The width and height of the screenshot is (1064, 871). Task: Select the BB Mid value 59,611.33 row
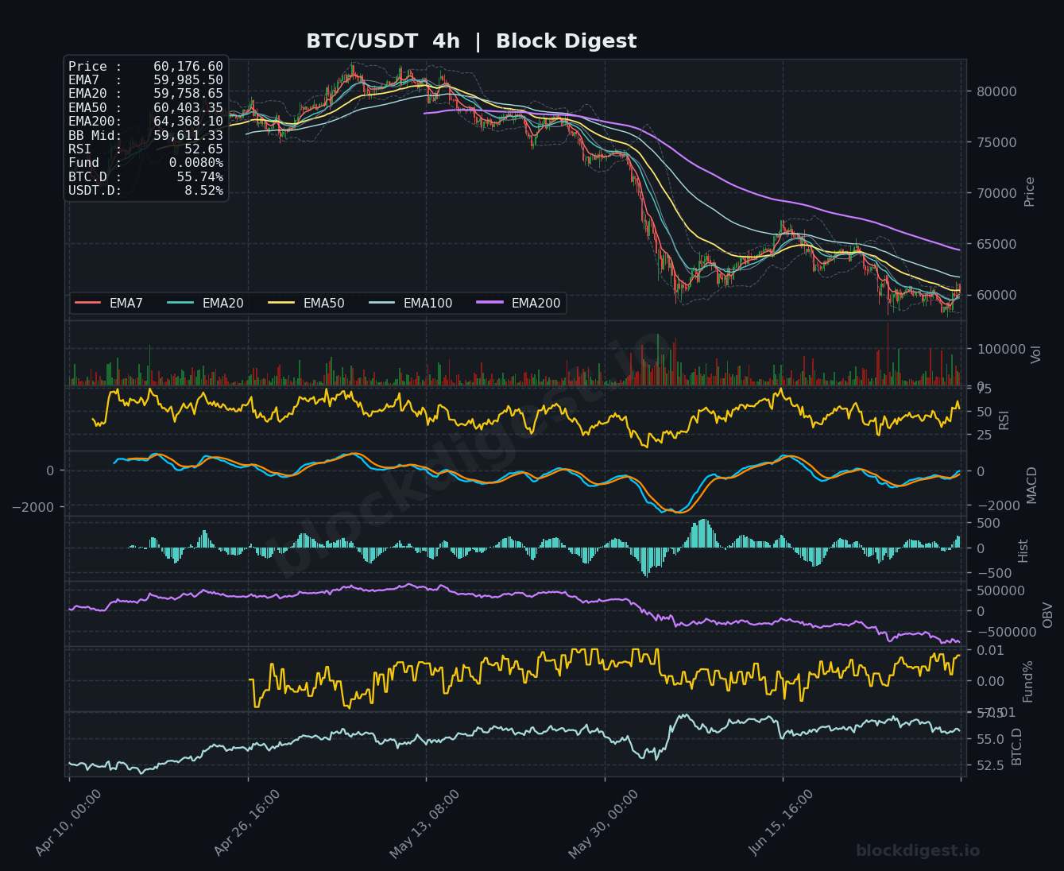[145, 136]
